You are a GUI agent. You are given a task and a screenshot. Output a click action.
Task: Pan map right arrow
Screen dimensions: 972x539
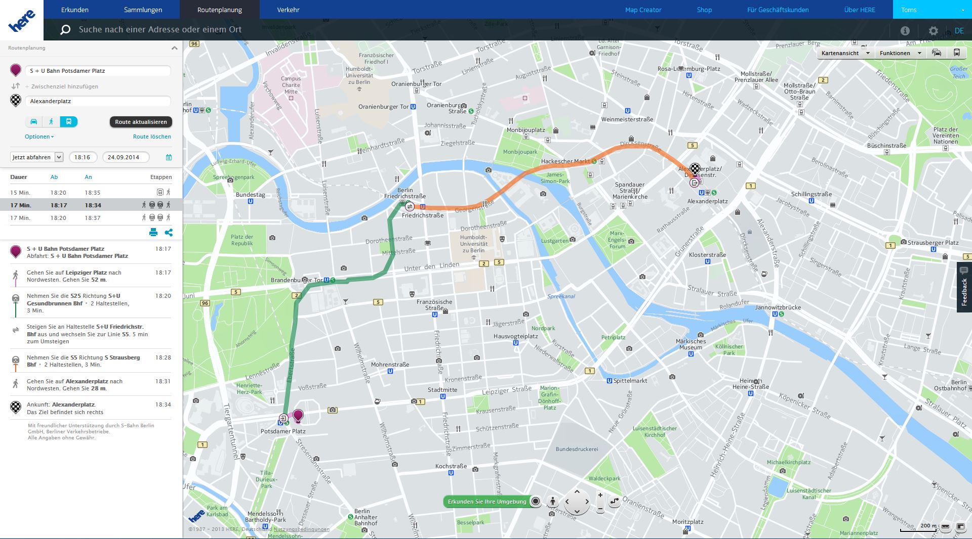coord(587,502)
